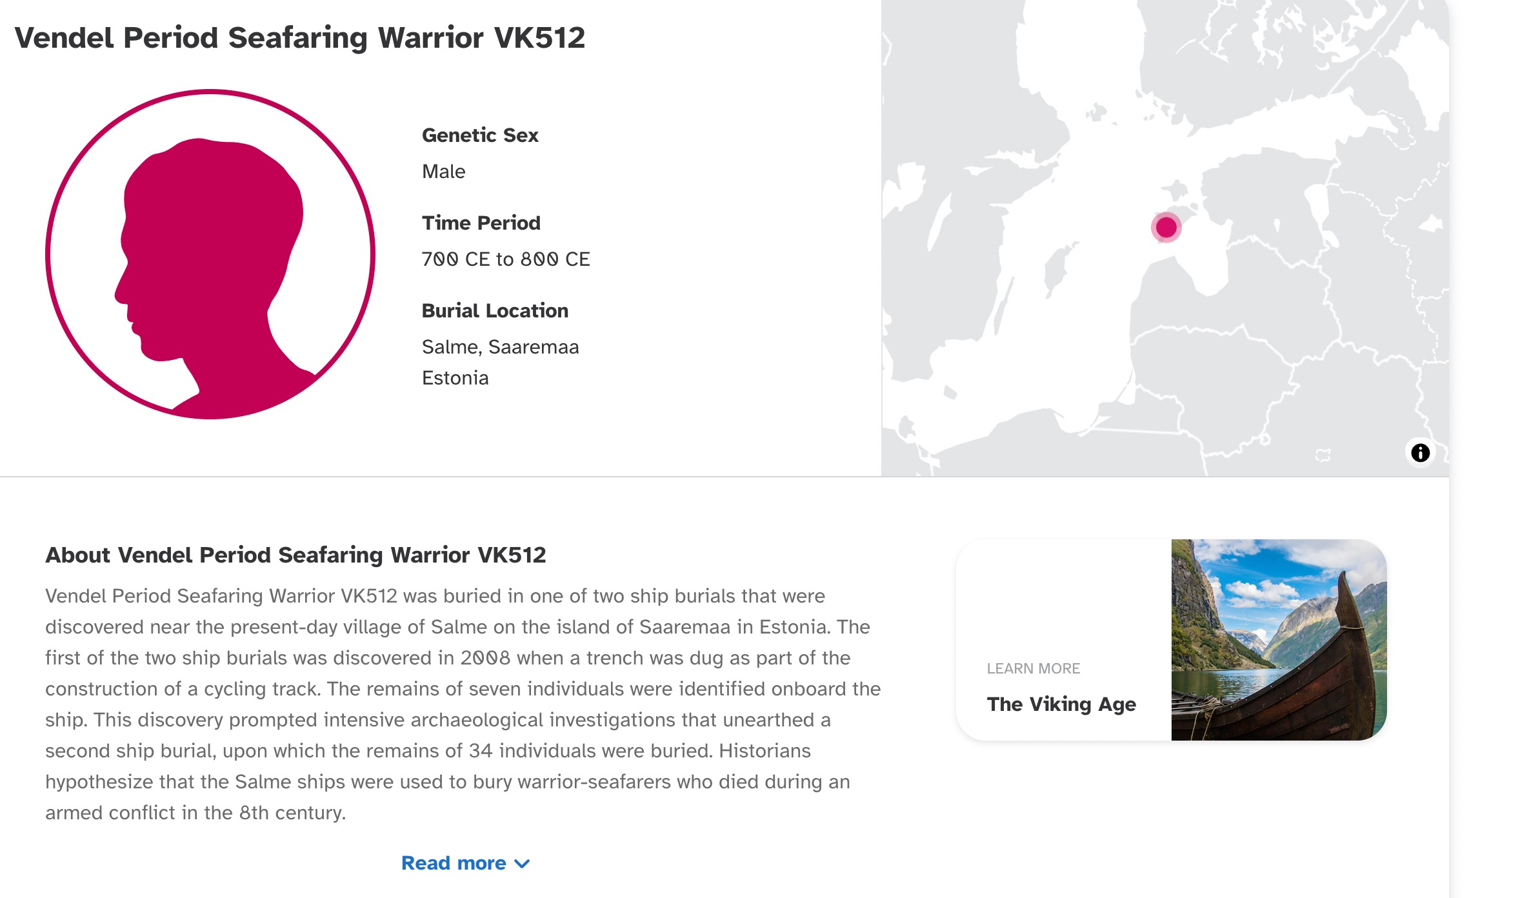
Task: Click the Estonia text under Burial Location
Action: pyautogui.click(x=455, y=378)
